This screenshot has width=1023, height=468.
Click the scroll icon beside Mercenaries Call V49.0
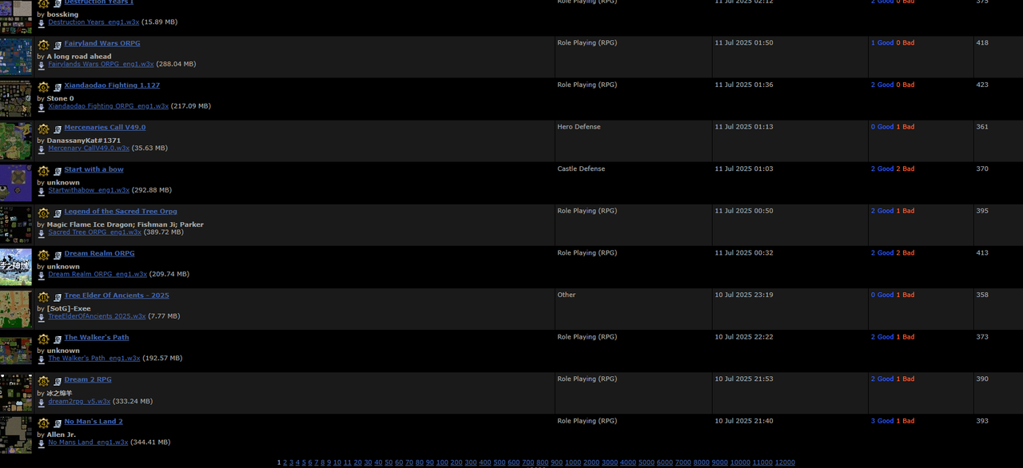click(58, 129)
